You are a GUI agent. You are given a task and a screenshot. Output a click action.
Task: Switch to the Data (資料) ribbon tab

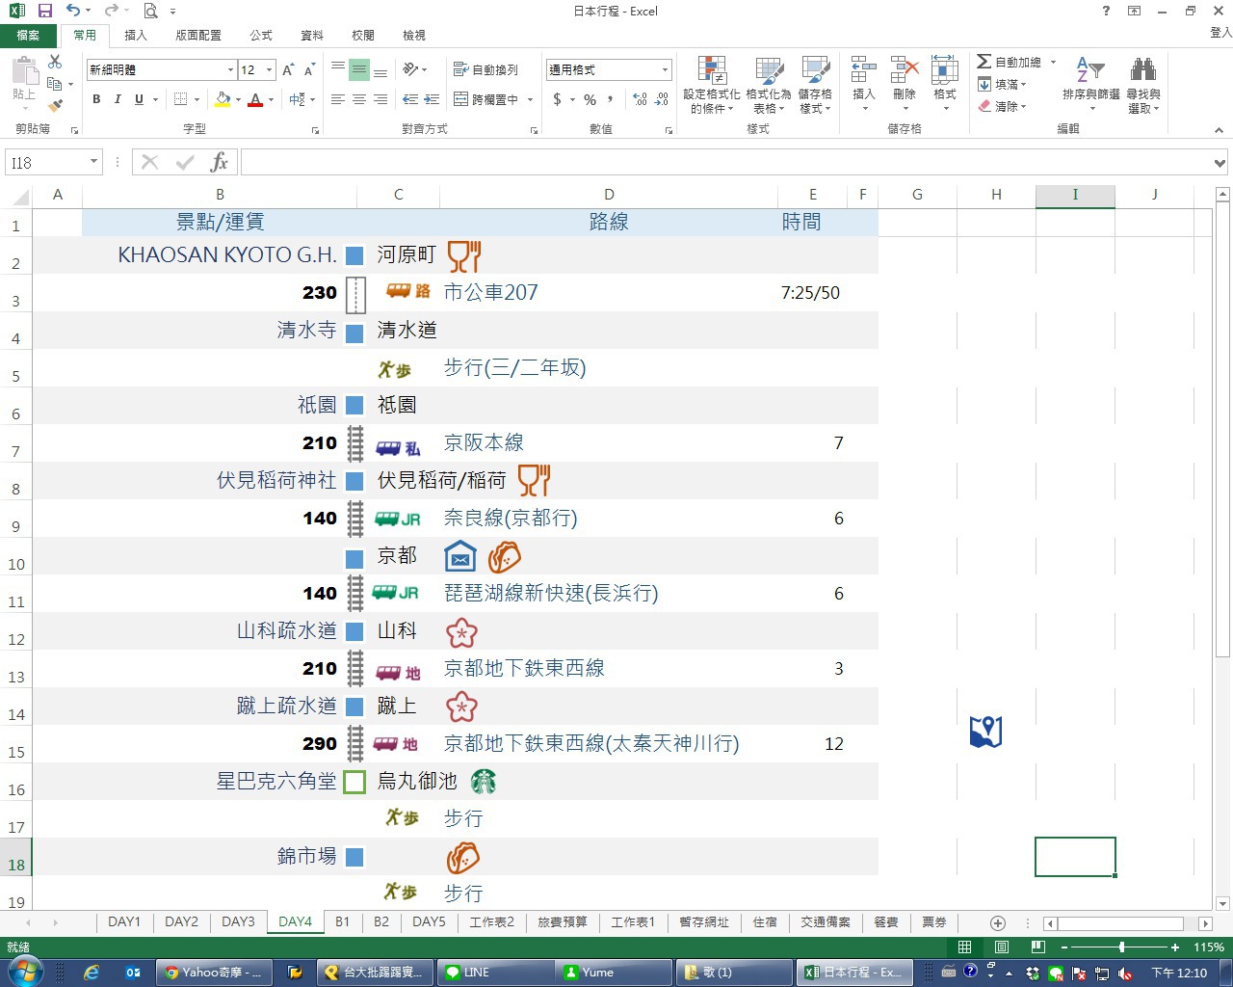312,36
